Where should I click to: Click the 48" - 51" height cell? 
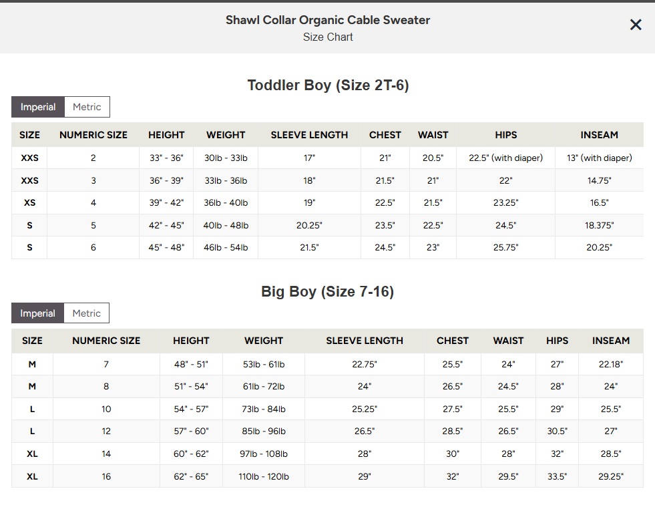(x=191, y=364)
